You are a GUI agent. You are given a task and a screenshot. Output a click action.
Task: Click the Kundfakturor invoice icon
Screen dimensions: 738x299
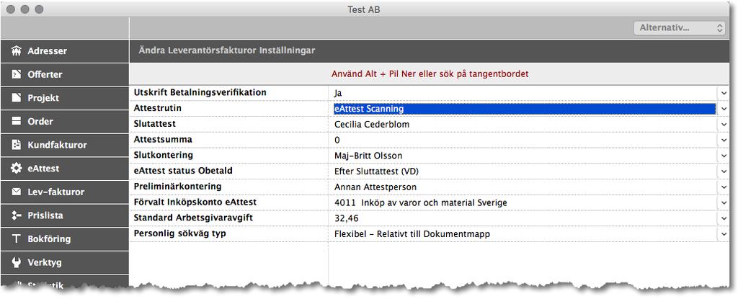click(16, 145)
